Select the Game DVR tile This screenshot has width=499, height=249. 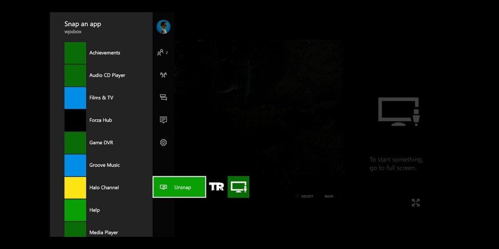tap(75, 143)
